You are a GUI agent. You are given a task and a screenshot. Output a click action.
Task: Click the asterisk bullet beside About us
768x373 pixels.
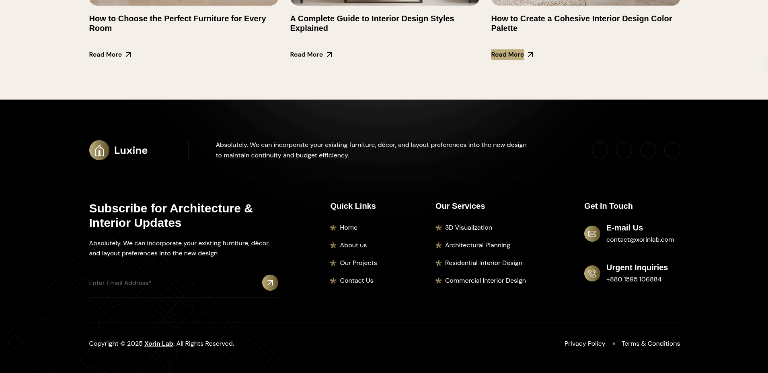pos(333,245)
